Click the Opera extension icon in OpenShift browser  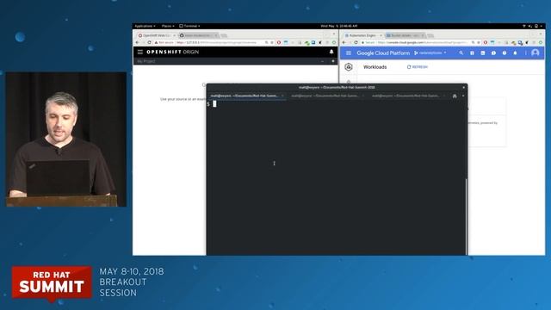(x=279, y=42)
